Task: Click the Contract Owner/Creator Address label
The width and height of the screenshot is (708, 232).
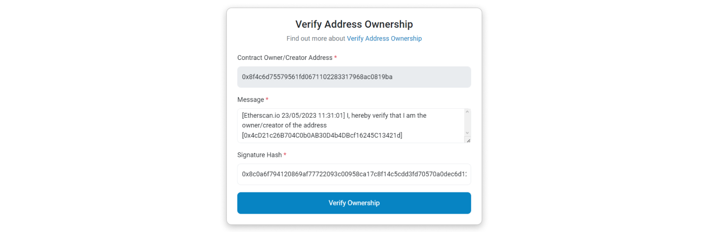Action: click(x=285, y=58)
